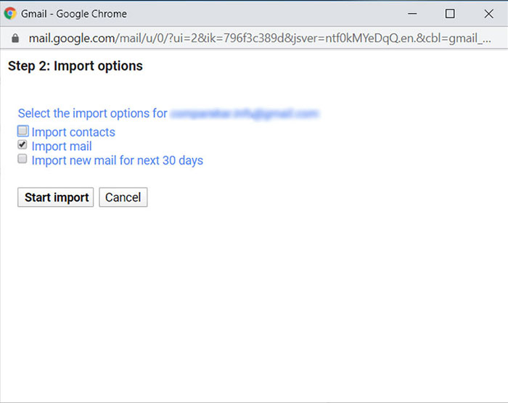Click the Chrome logo in title bar
Screen dimensions: 508x403
10,13
